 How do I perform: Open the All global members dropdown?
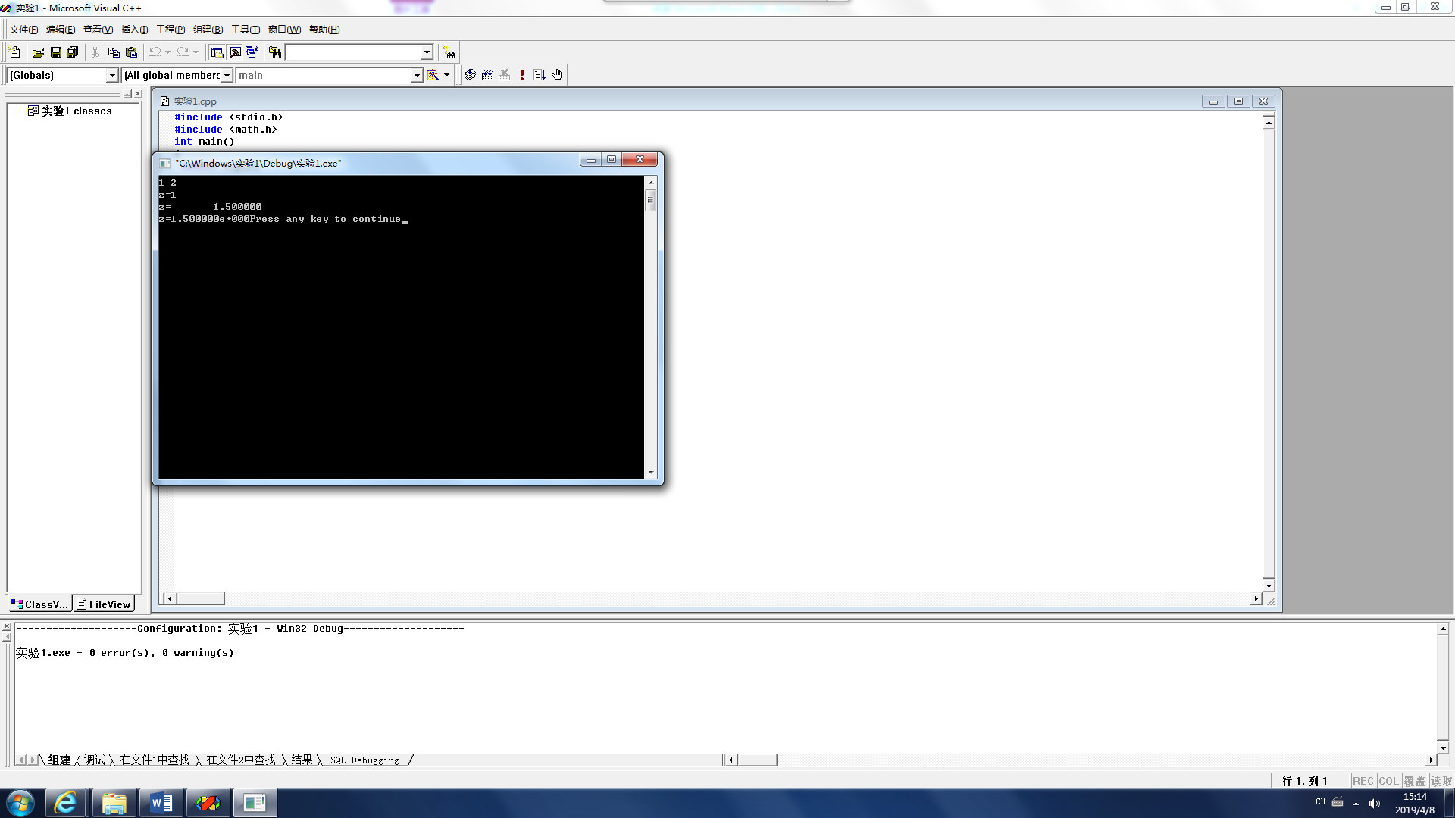[227, 75]
